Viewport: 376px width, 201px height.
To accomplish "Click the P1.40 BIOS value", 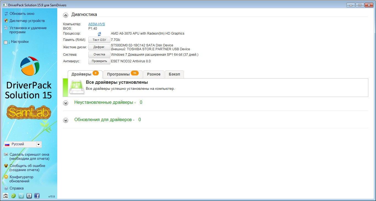I will coord(92,29).
